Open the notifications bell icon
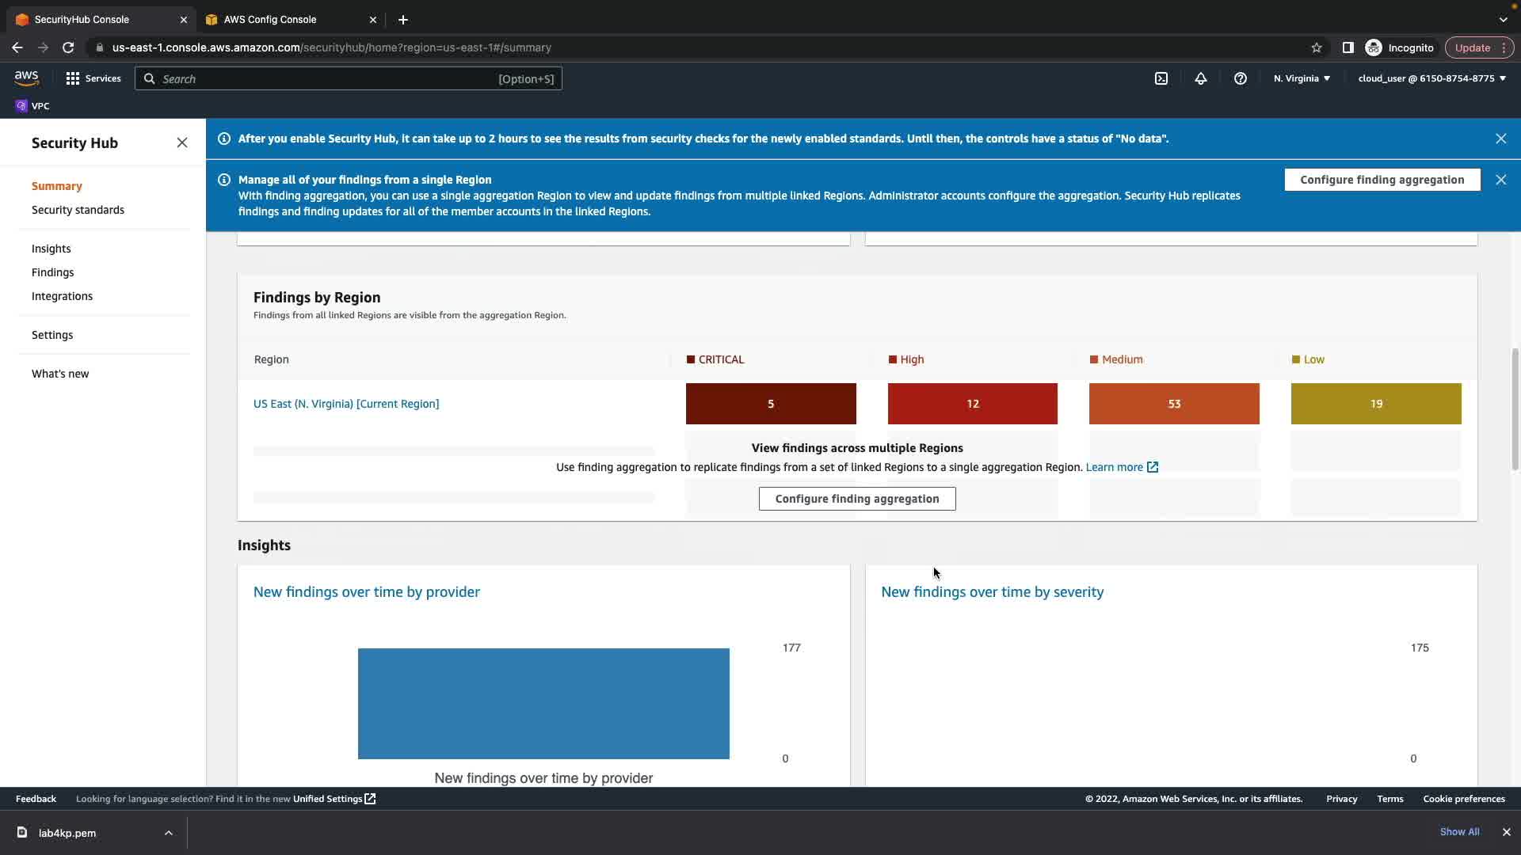 click(1201, 78)
